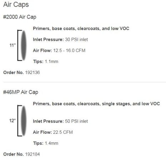Image resolution: width=166 pixels, height=162 pixels.
Task: Click the 12" measurement label
Action: coord(12,121)
